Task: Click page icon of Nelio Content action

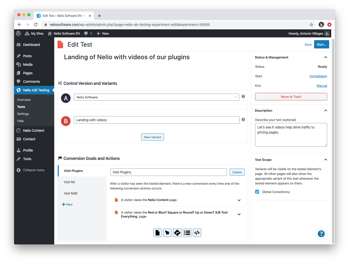Action: click(x=116, y=200)
